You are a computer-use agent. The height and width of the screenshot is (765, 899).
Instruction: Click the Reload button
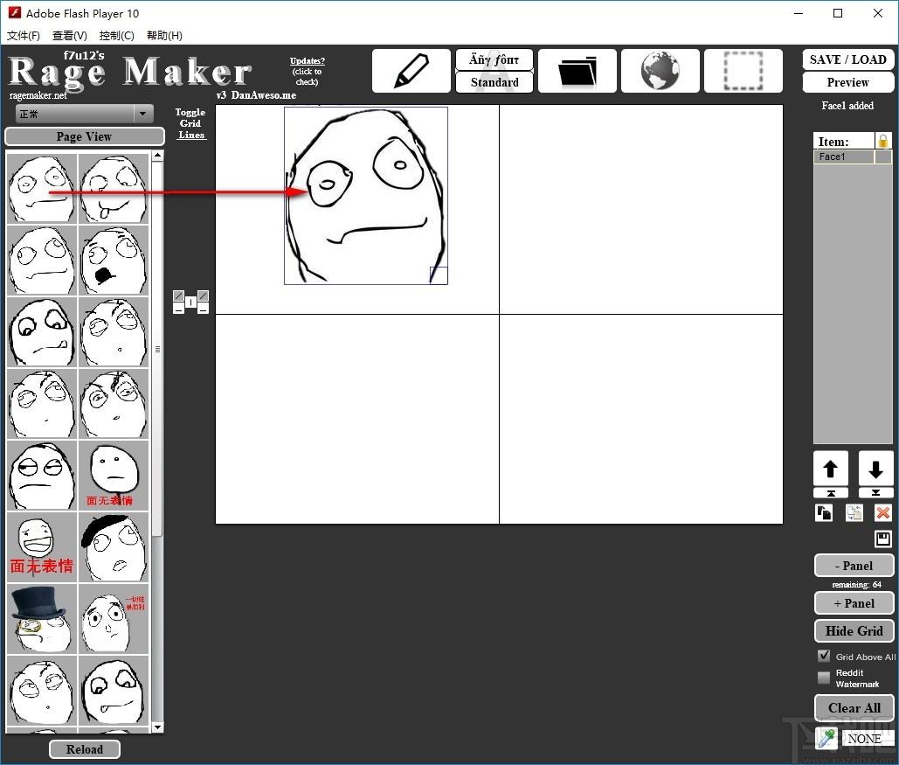click(x=84, y=749)
